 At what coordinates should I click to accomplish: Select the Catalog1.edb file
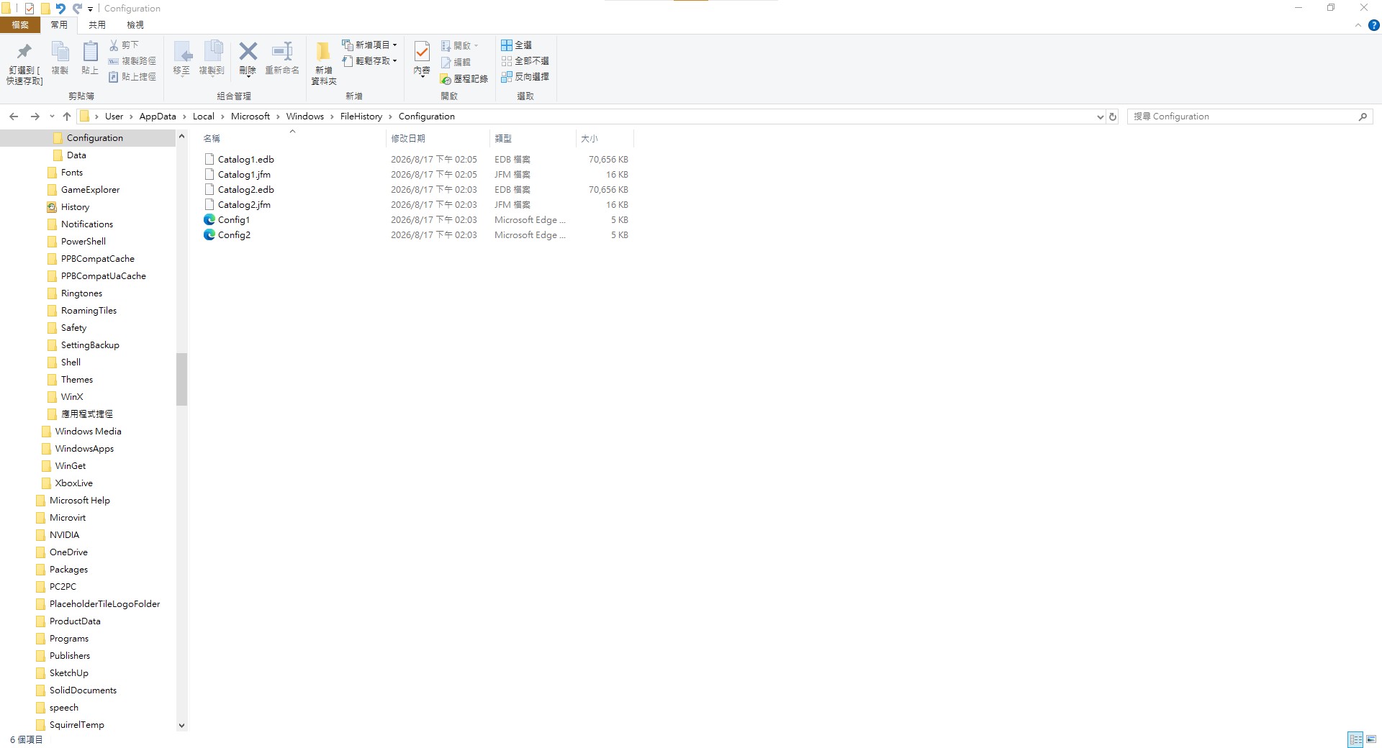click(x=246, y=160)
